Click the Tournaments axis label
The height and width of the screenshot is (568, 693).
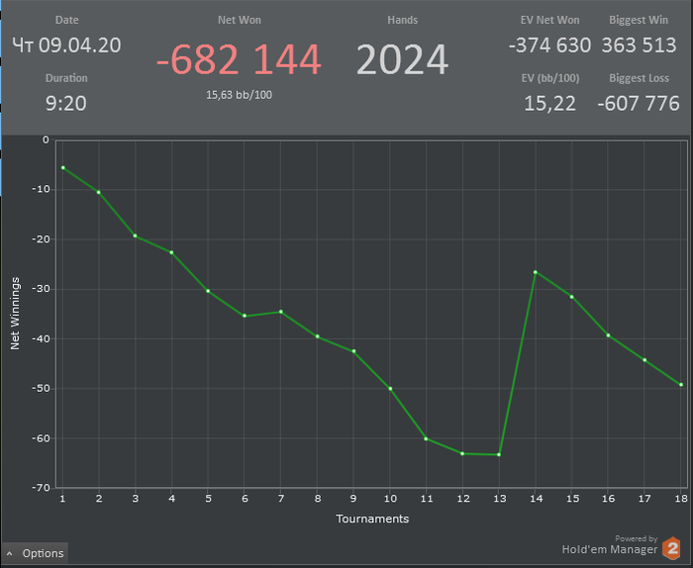(372, 519)
